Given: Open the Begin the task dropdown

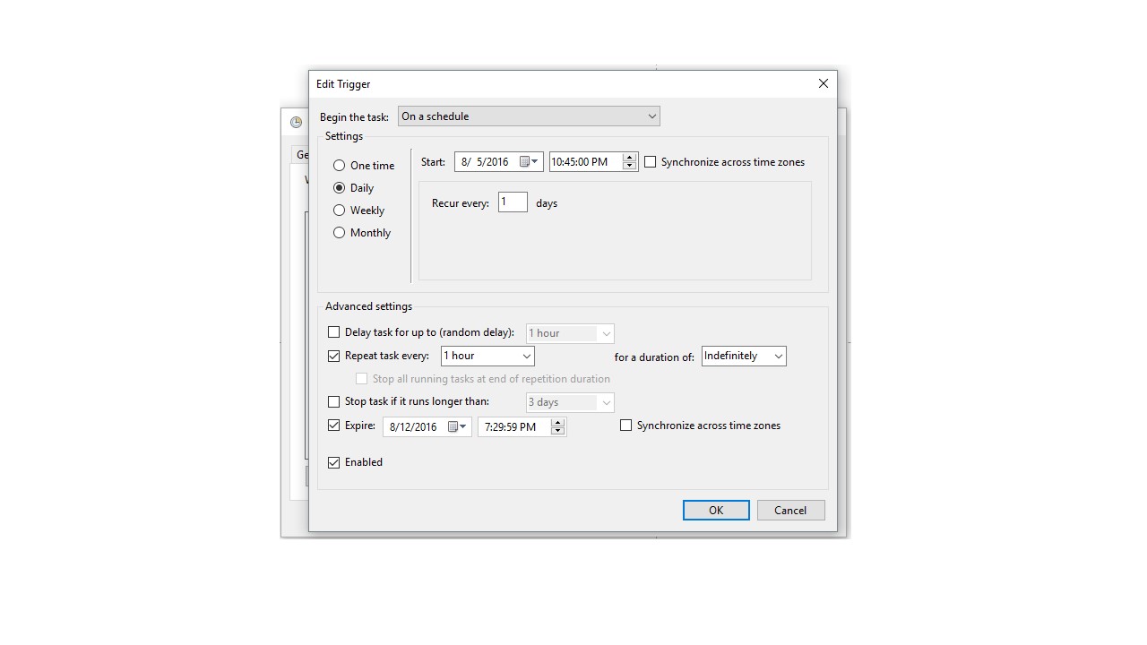Looking at the screenshot, I should click(529, 116).
